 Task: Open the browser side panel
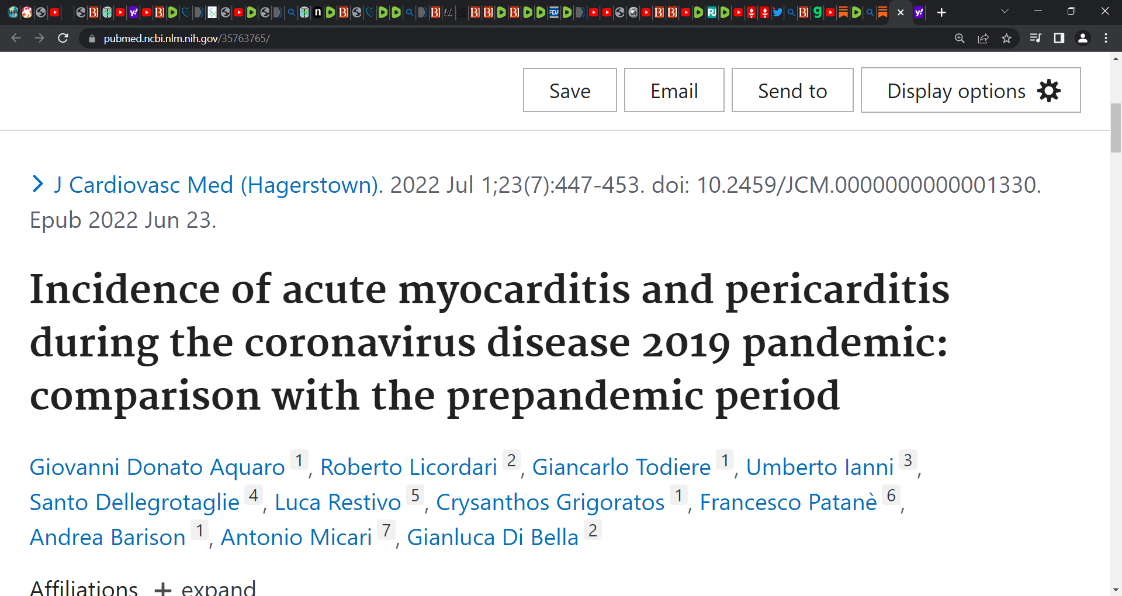pyautogui.click(x=1059, y=38)
